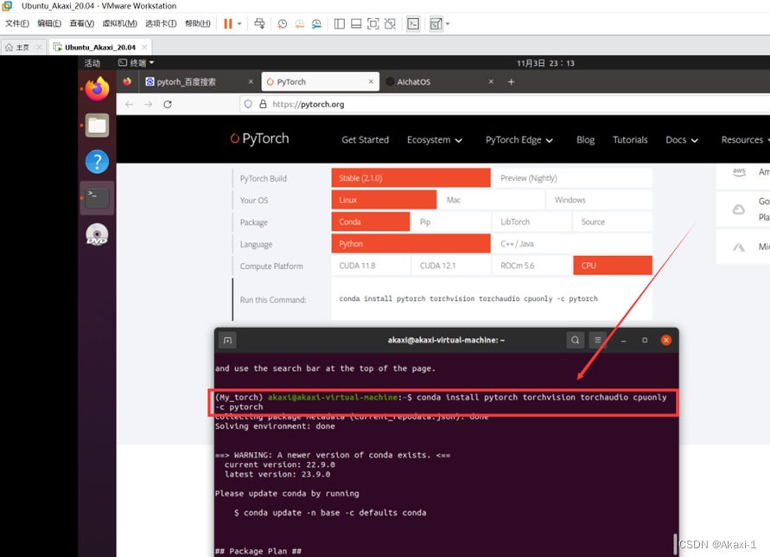Click the tracking protection shield icon
Screen dimensions: 770x557
click(248, 105)
